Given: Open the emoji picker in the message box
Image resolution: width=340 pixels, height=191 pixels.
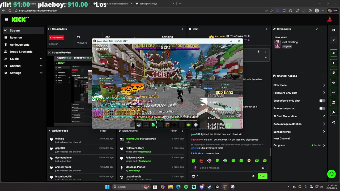Looking at the screenshot, I should point(263,168).
